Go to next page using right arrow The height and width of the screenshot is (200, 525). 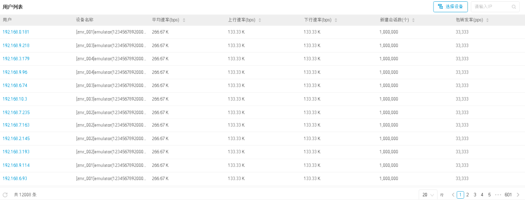[x=518, y=195]
